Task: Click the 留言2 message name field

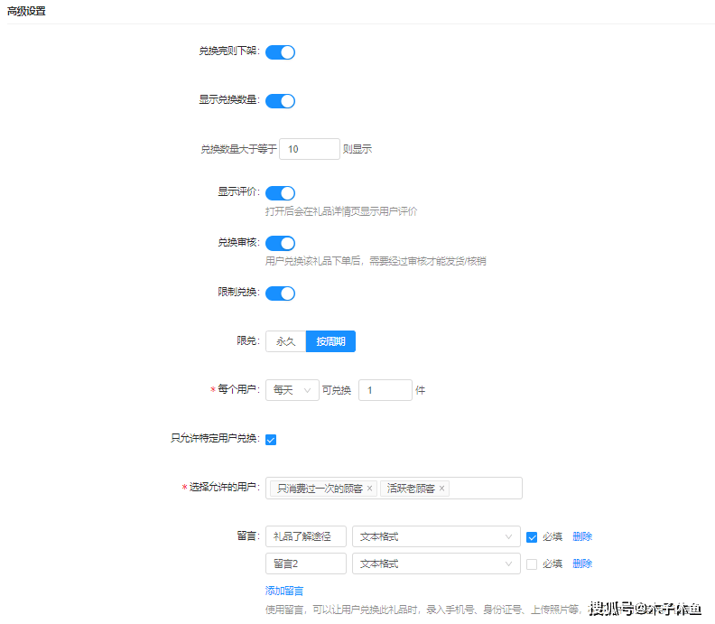Action: click(306, 563)
